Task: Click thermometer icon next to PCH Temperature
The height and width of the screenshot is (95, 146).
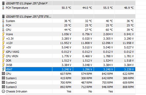Action: coord(3,8)
